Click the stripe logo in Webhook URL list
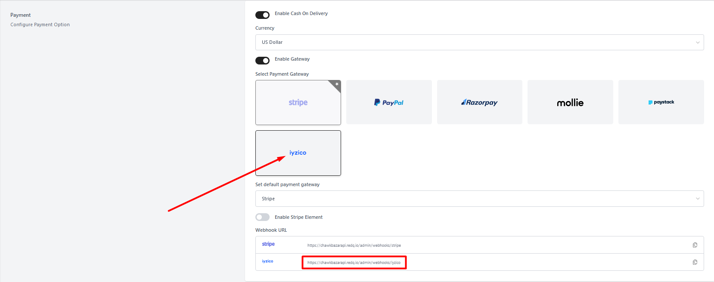 (x=268, y=244)
